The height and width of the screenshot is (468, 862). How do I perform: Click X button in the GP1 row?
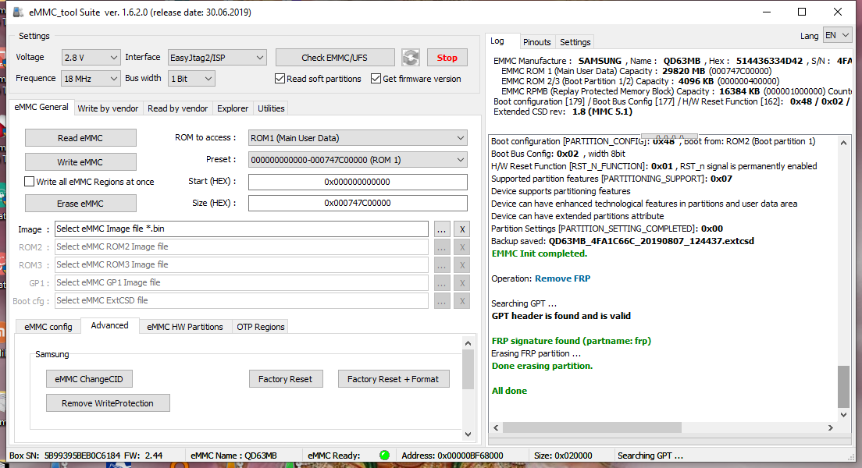(x=462, y=283)
